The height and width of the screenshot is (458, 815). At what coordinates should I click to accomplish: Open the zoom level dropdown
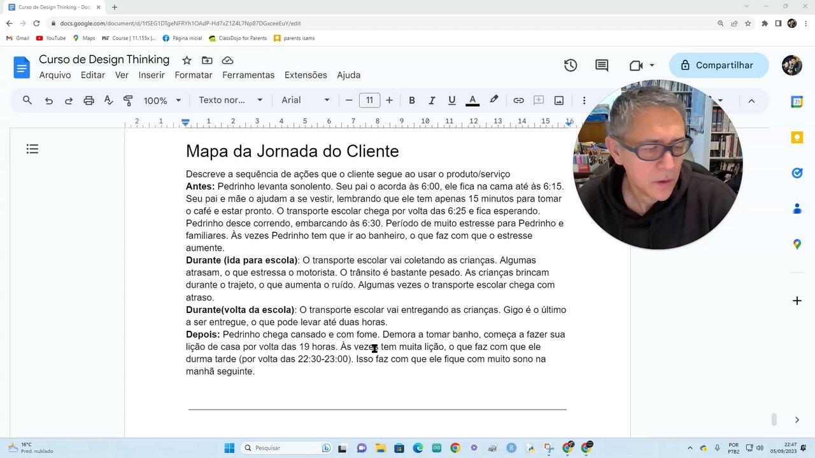[x=162, y=101]
